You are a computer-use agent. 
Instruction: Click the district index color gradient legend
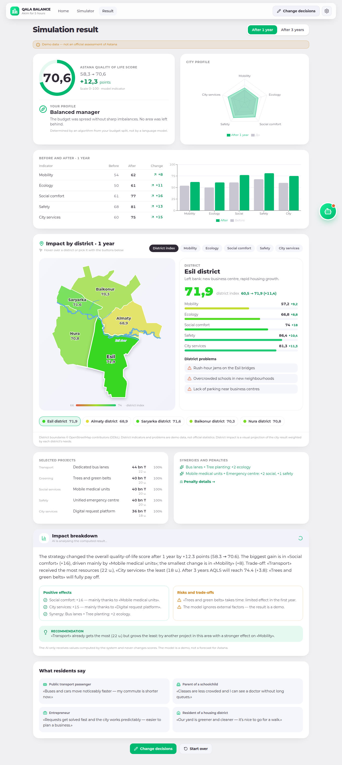tap(96, 405)
